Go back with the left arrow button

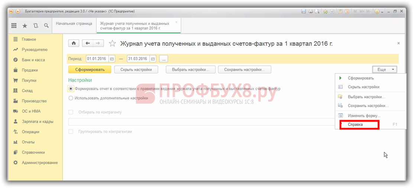click(x=88, y=43)
